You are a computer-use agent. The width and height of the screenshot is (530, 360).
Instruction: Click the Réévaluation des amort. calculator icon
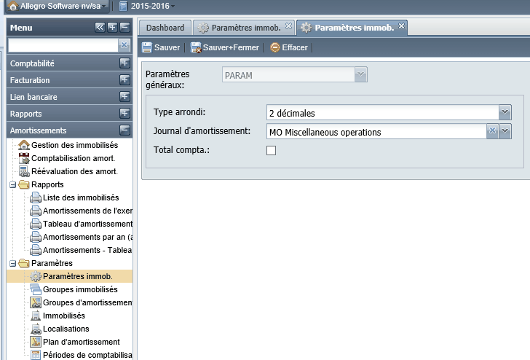pos(24,171)
